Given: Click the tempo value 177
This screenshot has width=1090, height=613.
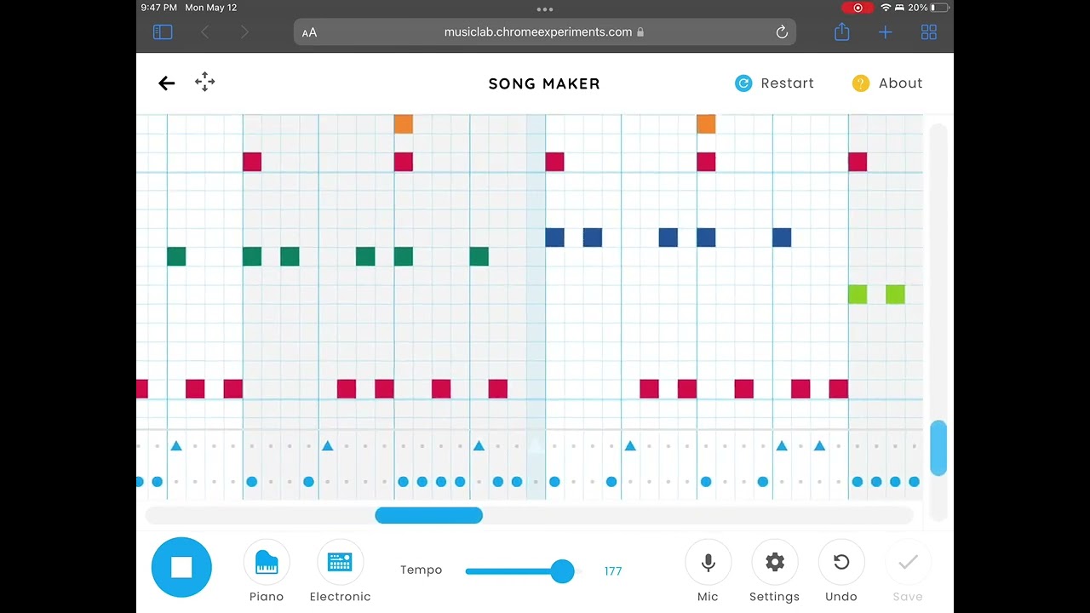Looking at the screenshot, I should [613, 571].
